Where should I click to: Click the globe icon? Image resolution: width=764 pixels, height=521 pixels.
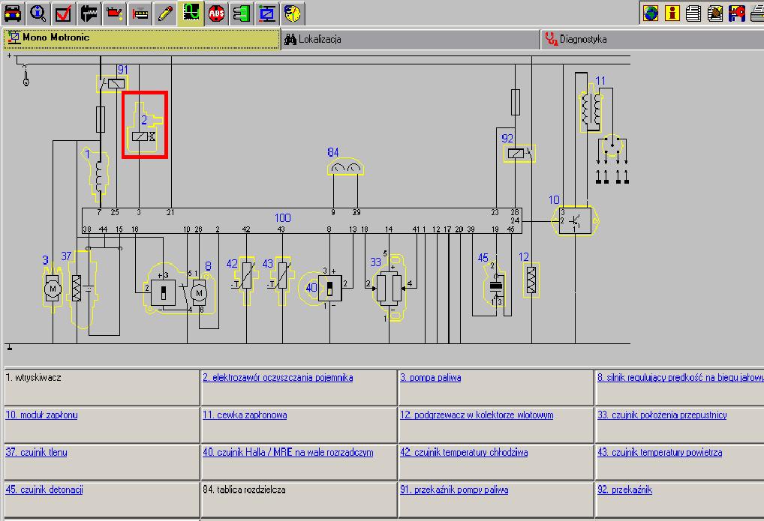[x=651, y=13]
